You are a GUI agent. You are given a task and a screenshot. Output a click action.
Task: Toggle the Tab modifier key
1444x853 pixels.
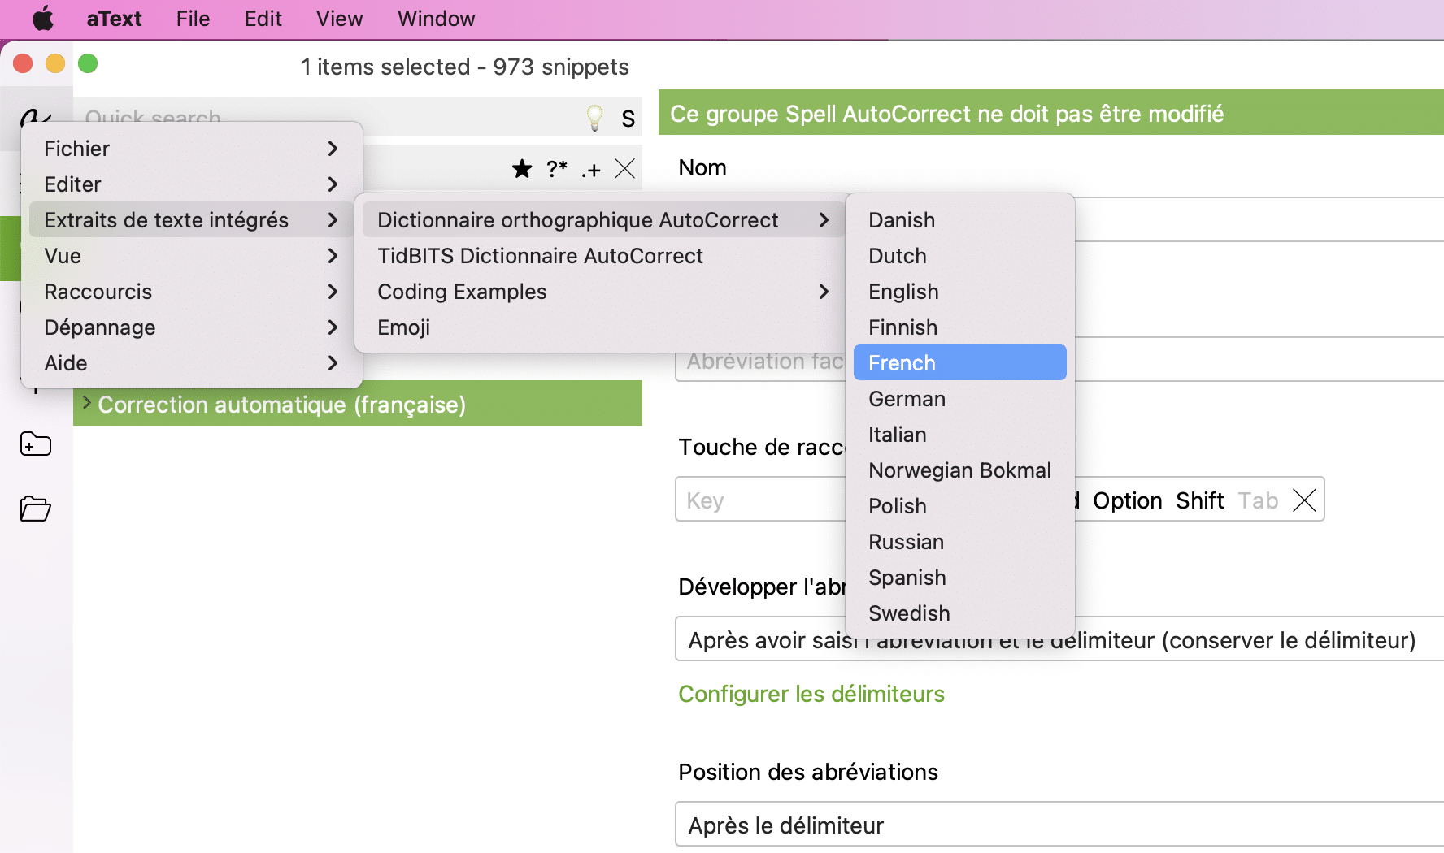coord(1258,500)
